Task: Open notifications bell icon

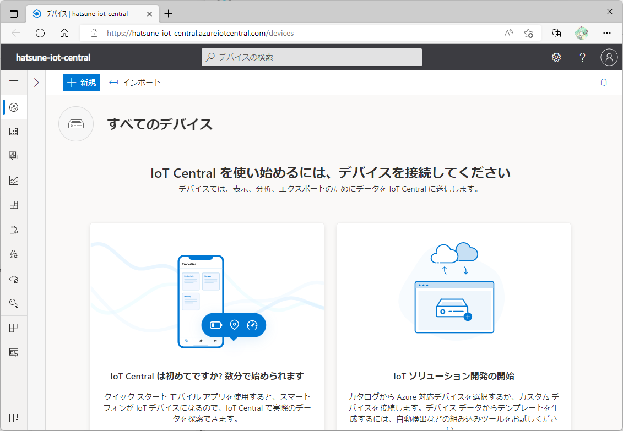Action: click(x=604, y=83)
